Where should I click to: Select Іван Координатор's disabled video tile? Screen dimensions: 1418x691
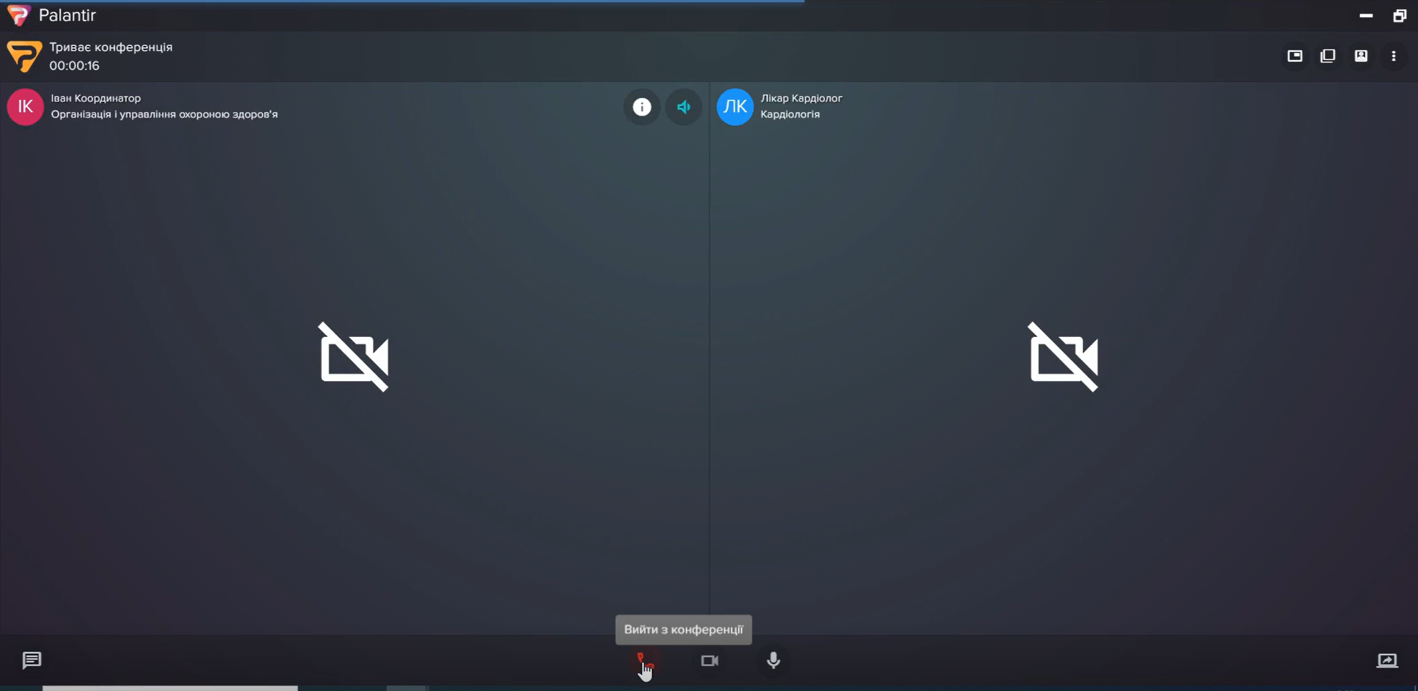pyautogui.click(x=354, y=357)
